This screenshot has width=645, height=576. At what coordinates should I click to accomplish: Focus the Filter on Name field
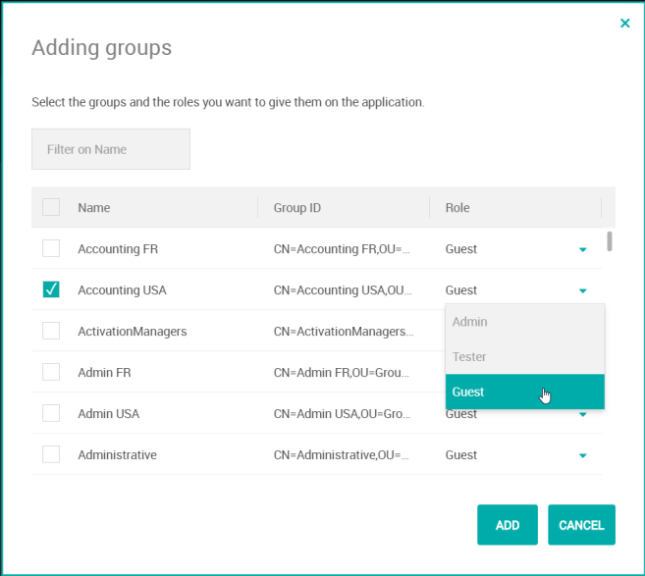point(111,149)
